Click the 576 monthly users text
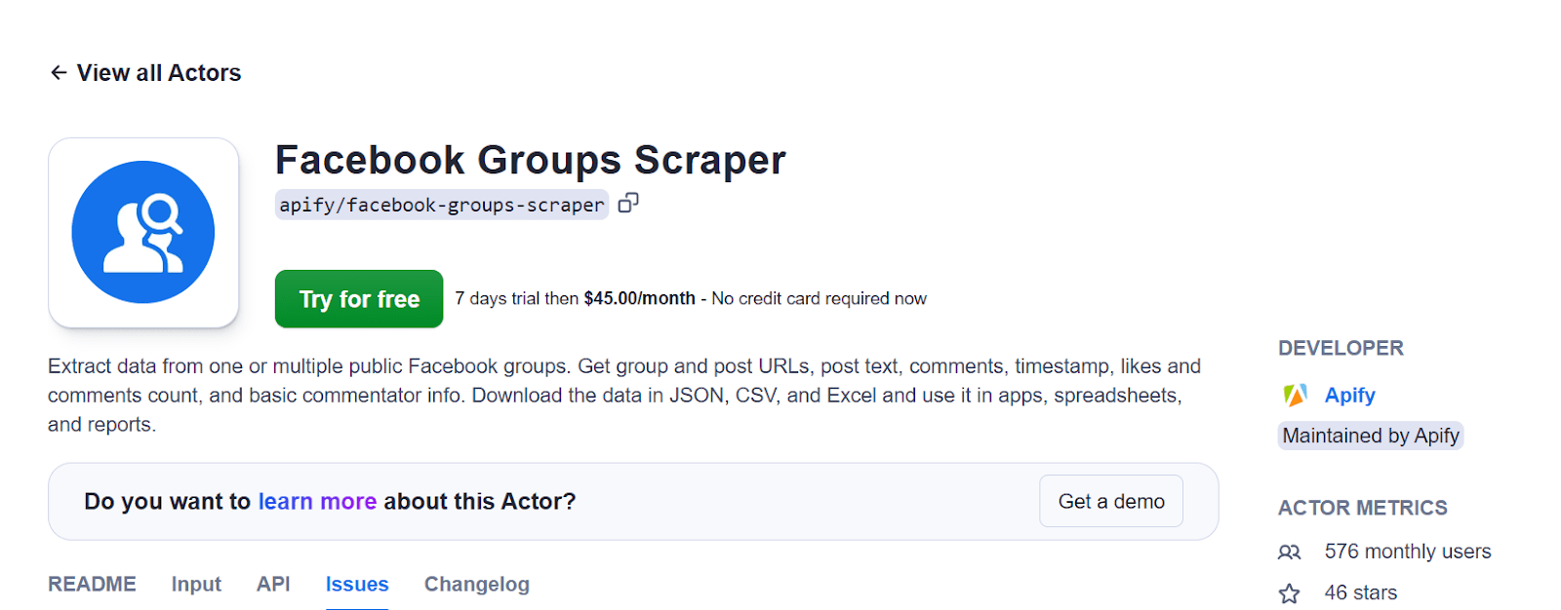Viewport: 1561px width, 610px height. 1407,552
